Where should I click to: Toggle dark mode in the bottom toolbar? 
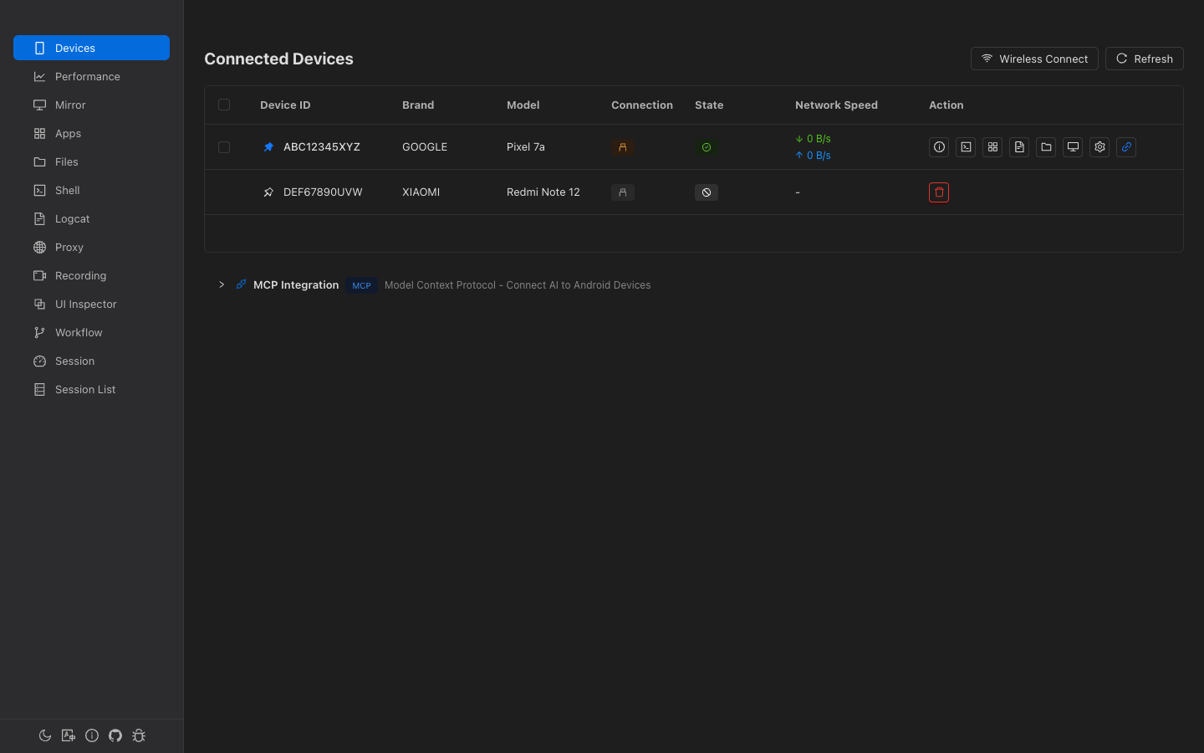tap(45, 735)
